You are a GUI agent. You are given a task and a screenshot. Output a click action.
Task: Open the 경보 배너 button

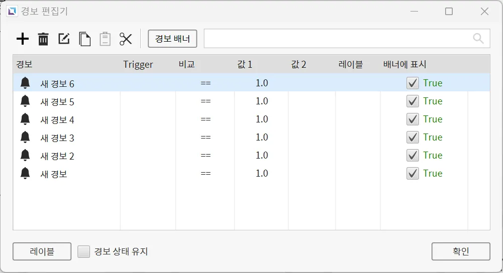coord(173,39)
